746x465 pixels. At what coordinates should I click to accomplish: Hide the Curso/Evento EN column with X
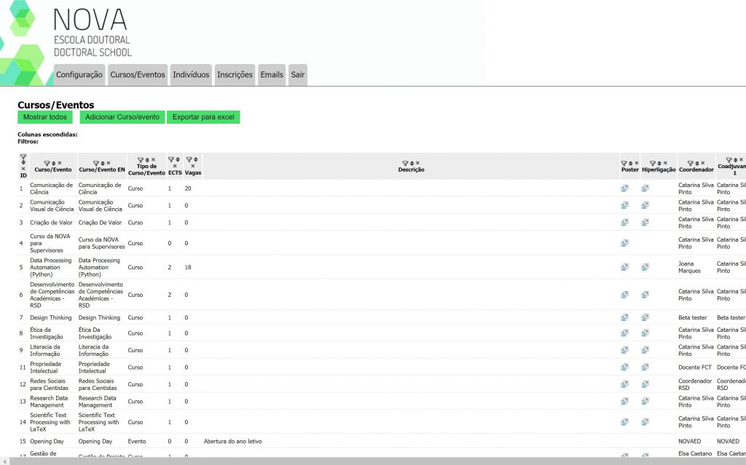(x=109, y=163)
